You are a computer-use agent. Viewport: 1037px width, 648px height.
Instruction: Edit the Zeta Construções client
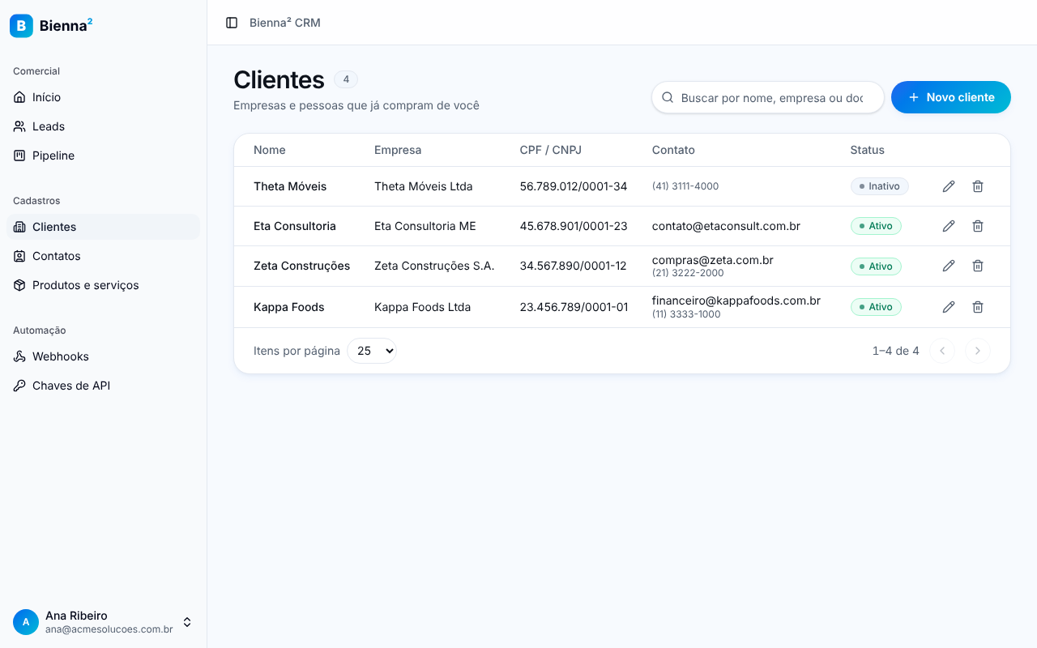(x=949, y=266)
